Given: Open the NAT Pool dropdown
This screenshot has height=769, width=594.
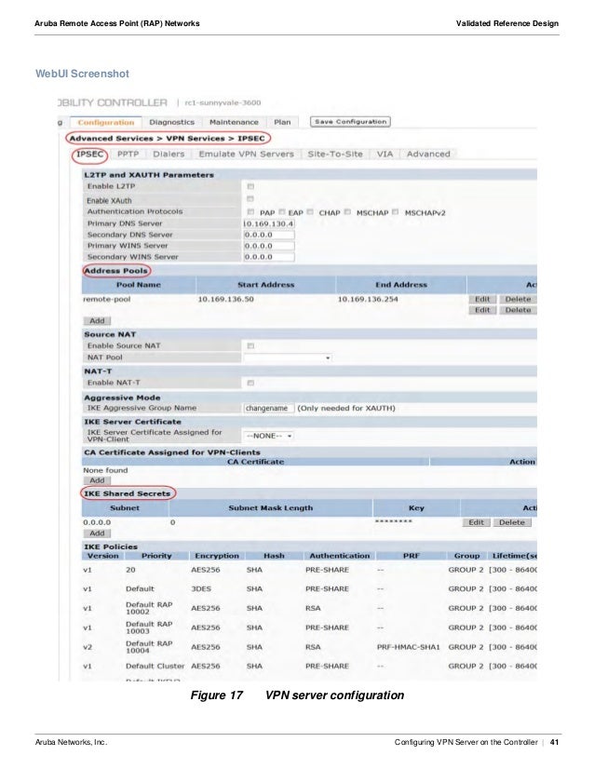Looking at the screenshot, I should 288,358.
